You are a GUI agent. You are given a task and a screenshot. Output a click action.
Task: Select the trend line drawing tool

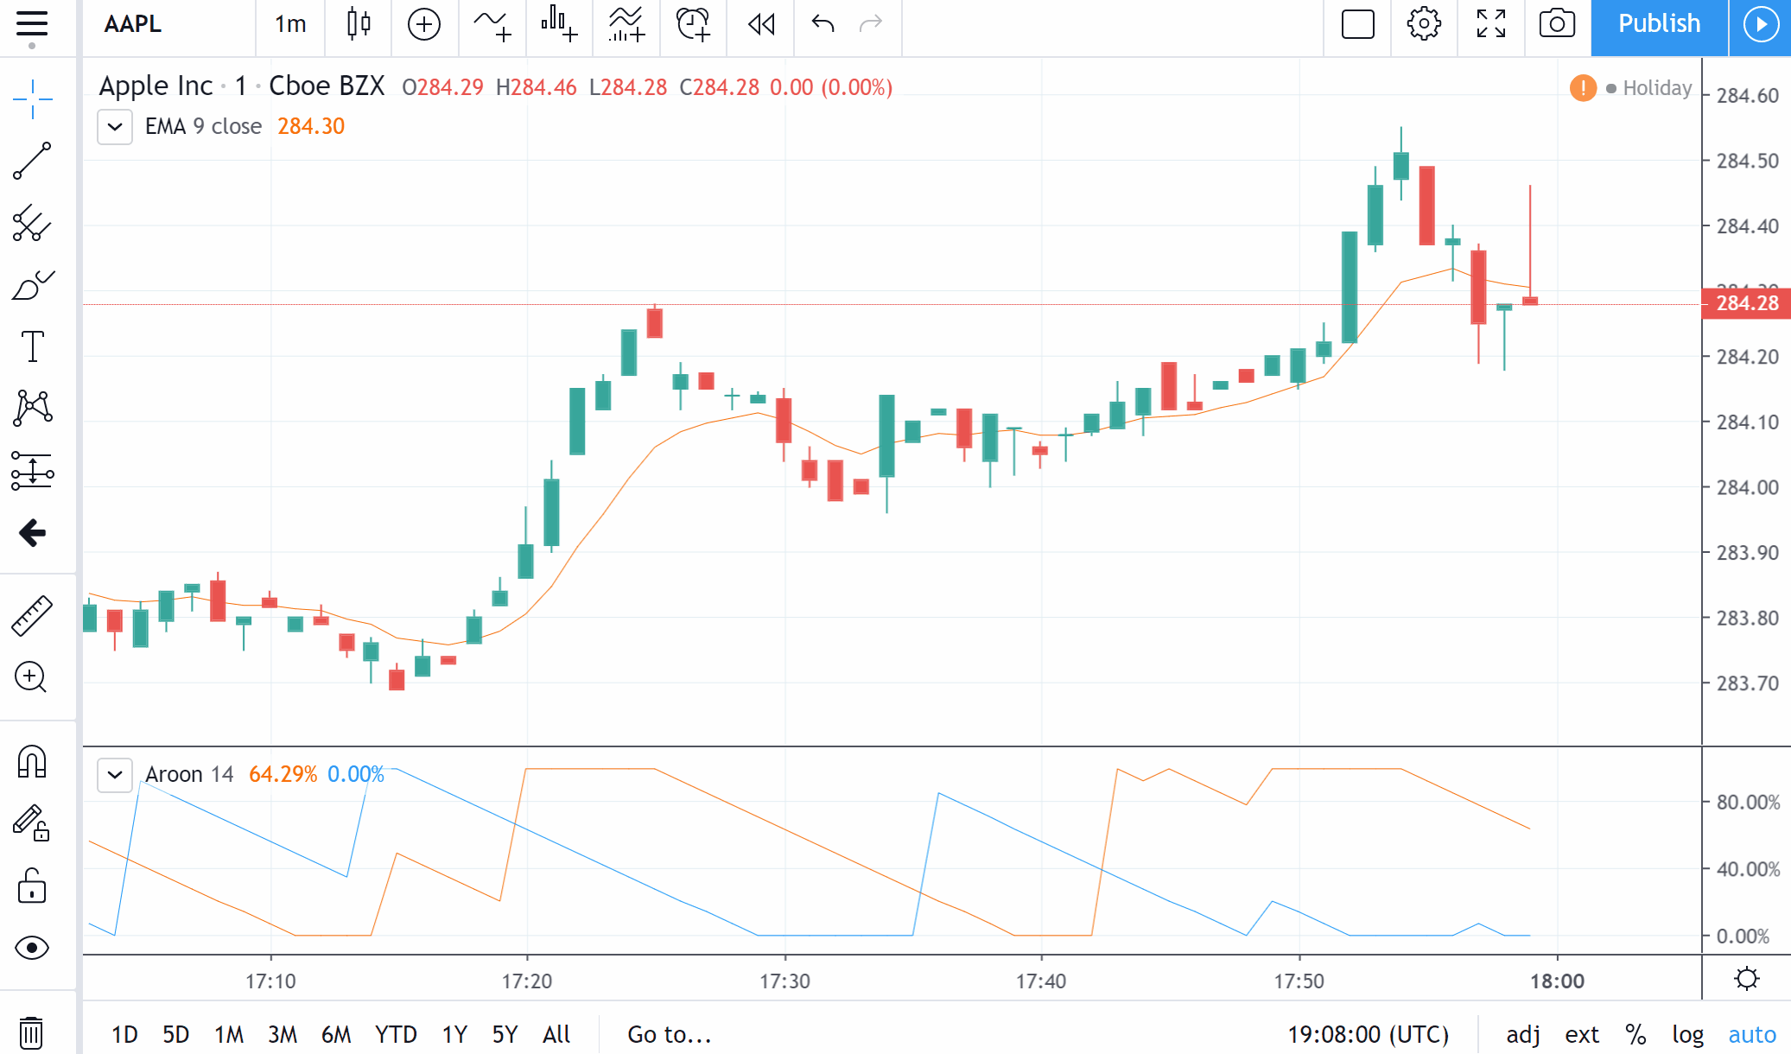pos(32,162)
